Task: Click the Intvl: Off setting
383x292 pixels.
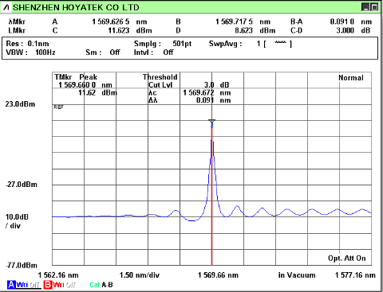Action: (153, 53)
